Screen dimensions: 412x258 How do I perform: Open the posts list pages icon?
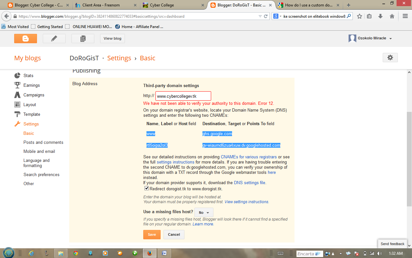(83, 38)
